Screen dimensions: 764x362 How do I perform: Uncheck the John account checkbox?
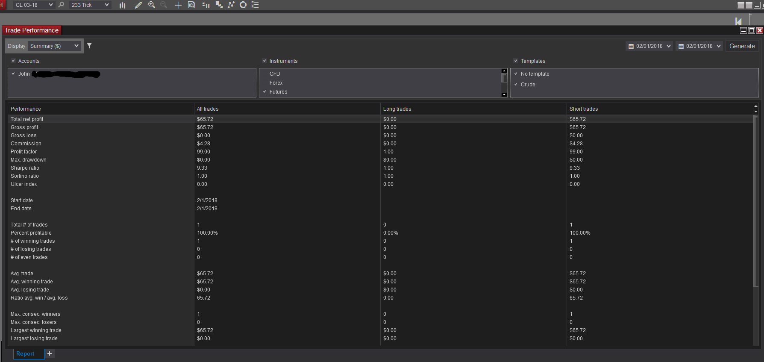13,74
